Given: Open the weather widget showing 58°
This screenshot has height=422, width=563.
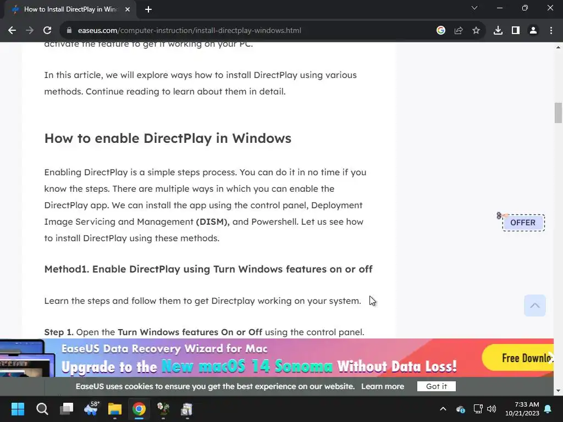Looking at the screenshot, I should click(x=91, y=408).
